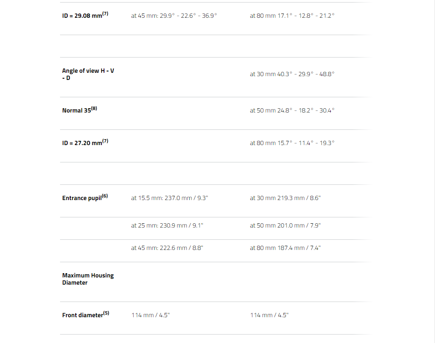Image resolution: width=435 pixels, height=343 pixels.
Task: Open footnote (6) beside Entrance pupil
Action: [105, 196]
